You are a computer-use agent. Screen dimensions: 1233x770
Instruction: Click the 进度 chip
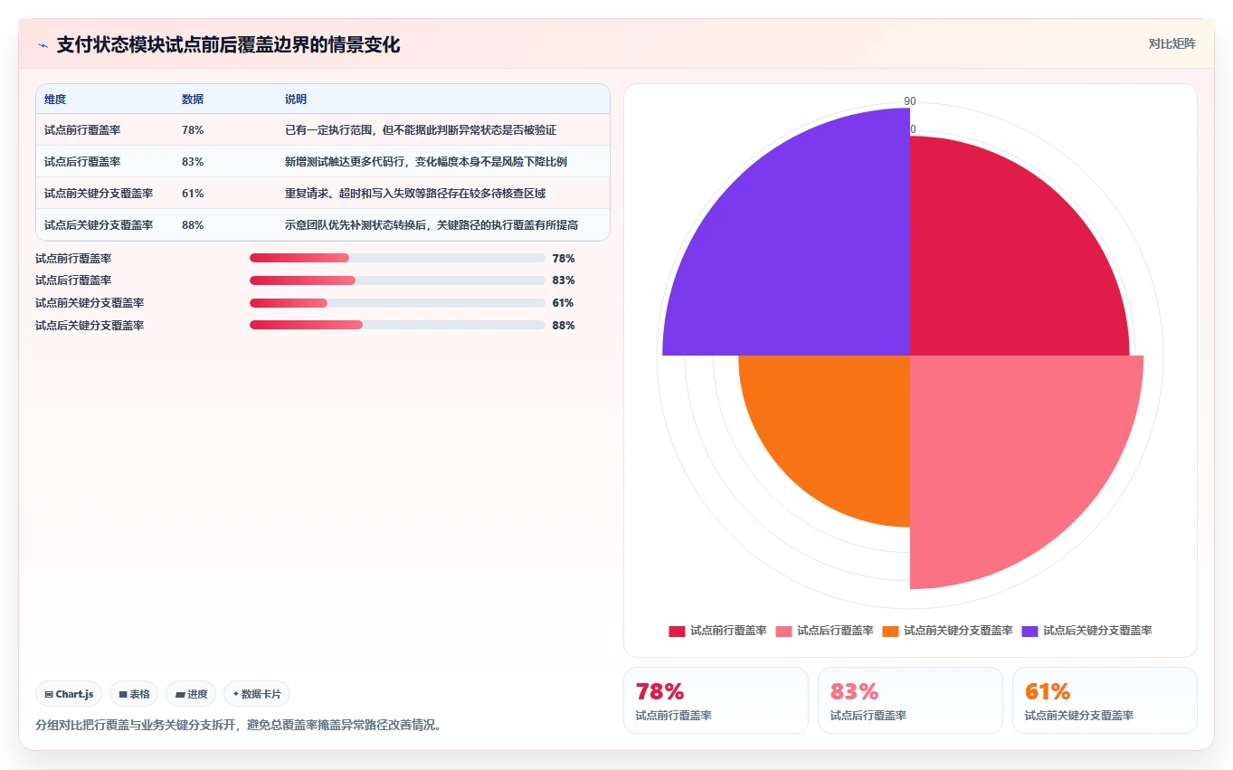coord(191,694)
